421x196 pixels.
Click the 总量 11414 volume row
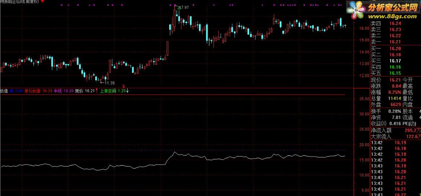pos(386,99)
